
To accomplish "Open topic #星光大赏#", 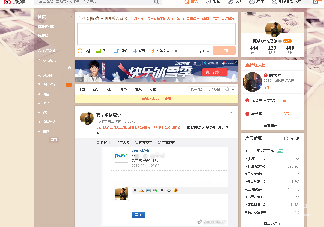I will (254, 174).
